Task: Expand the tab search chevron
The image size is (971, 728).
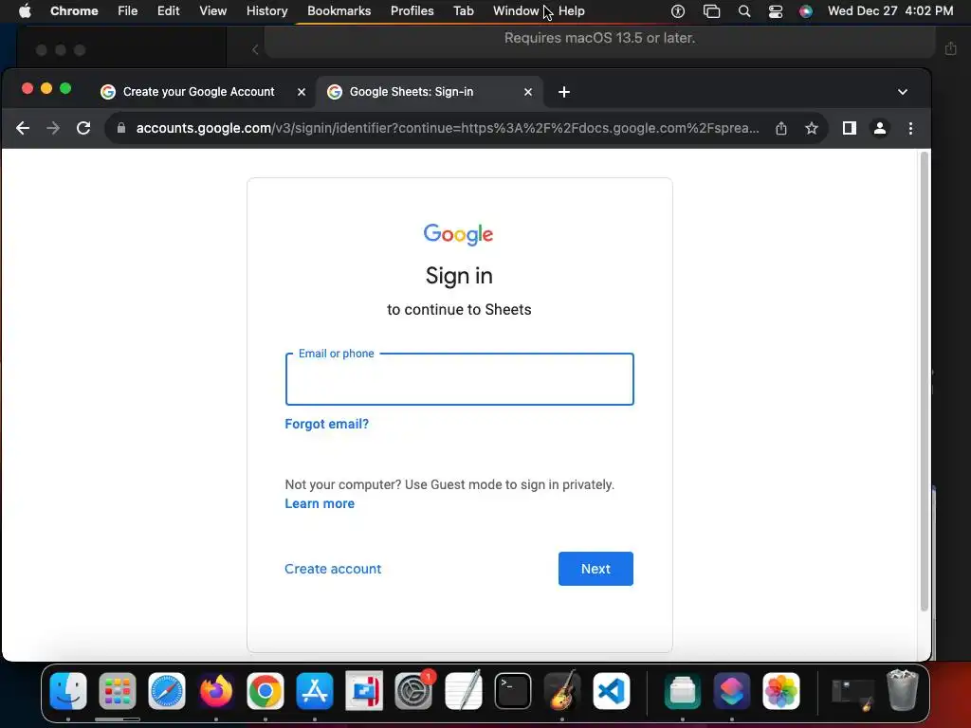Action: point(903,92)
